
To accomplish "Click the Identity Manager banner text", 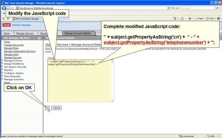I will pyautogui.click(x=21, y=25).
